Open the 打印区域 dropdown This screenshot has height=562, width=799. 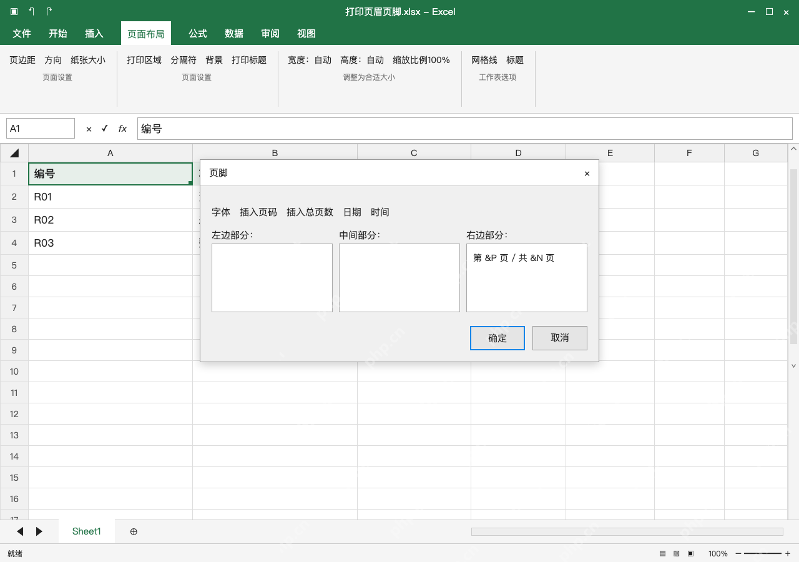144,60
